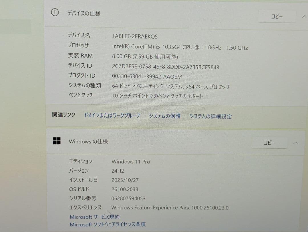The width and height of the screenshot is (308, 232).
Task: Open Microsoft ソフトウェアライセンス条項 link
Action: (108, 224)
